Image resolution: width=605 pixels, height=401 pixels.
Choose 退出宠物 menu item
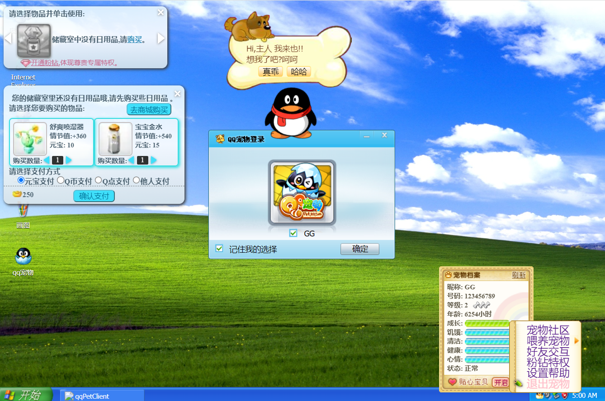[x=548, y=384]
